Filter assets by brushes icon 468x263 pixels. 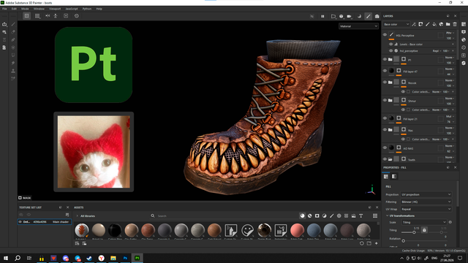[331, 216]
